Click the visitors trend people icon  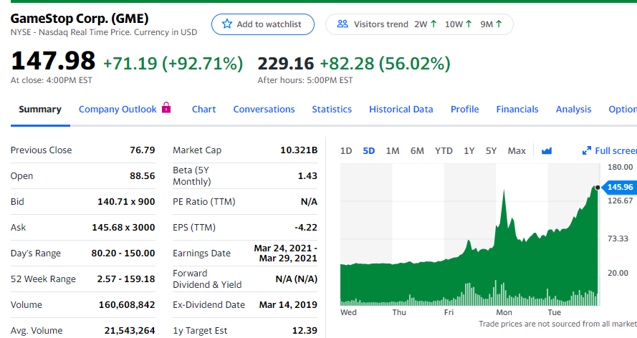(x=343, y=24)
